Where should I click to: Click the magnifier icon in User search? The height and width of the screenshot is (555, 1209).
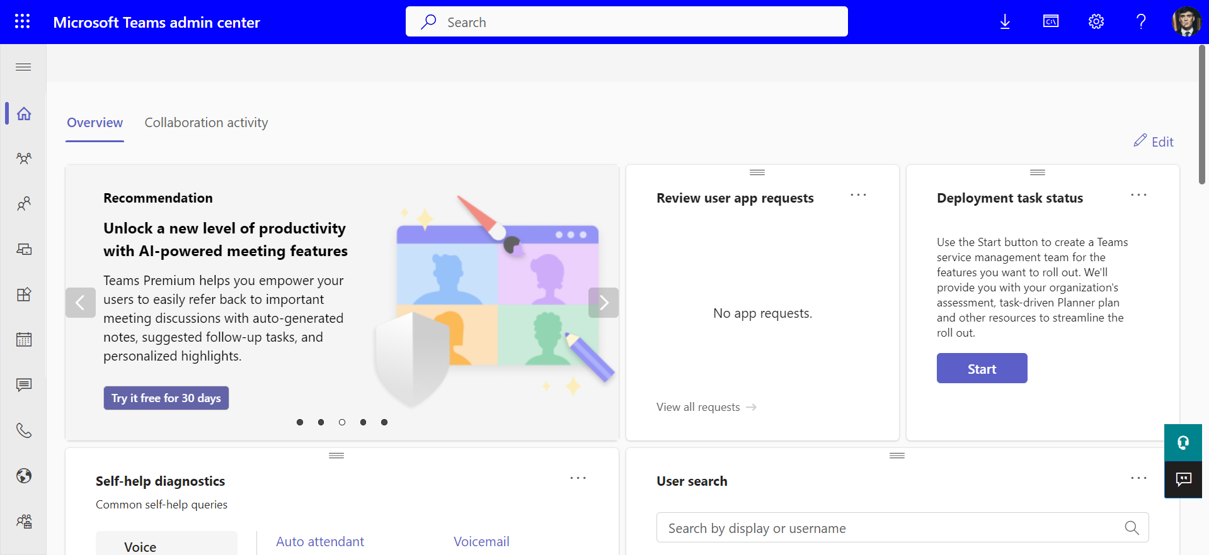click(x=1132, y=528)
